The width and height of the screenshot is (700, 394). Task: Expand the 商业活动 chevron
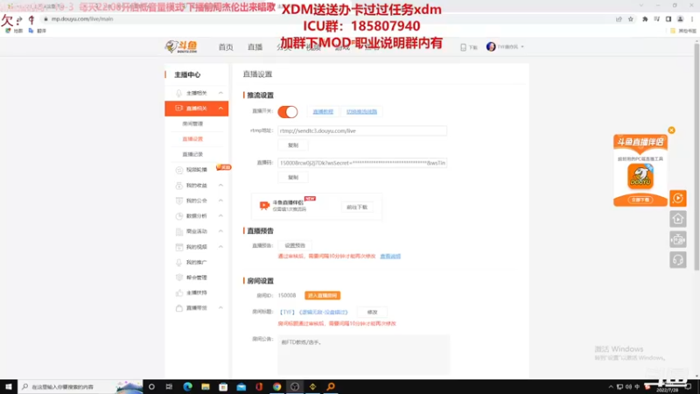click(x=220, y=231)
